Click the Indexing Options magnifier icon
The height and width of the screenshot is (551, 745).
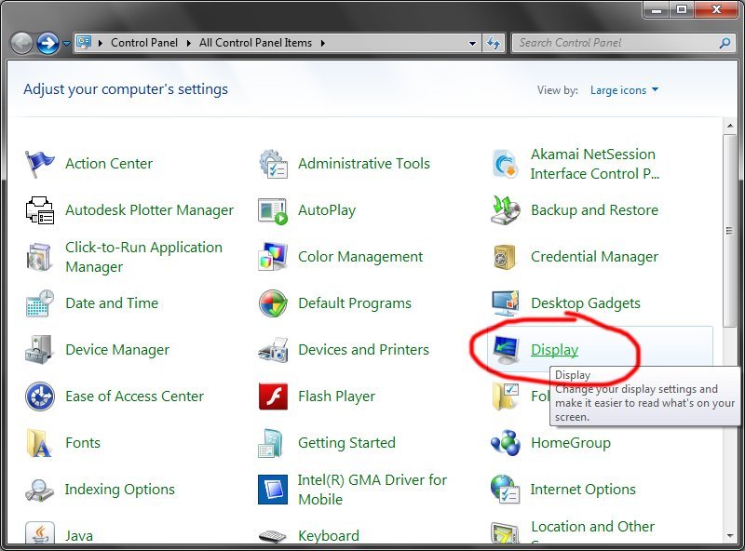pos(39,491)
